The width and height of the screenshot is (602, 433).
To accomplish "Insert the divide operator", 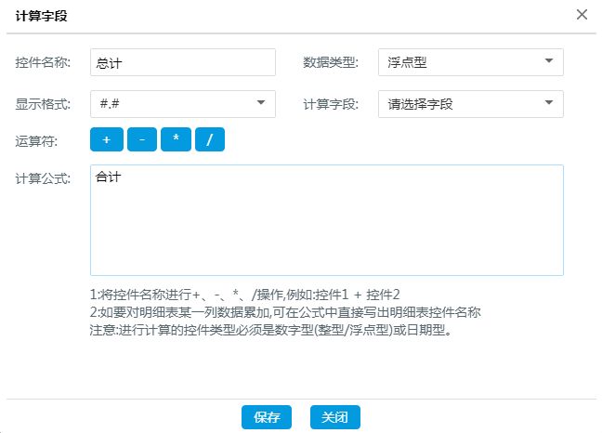I will [210, 139].
